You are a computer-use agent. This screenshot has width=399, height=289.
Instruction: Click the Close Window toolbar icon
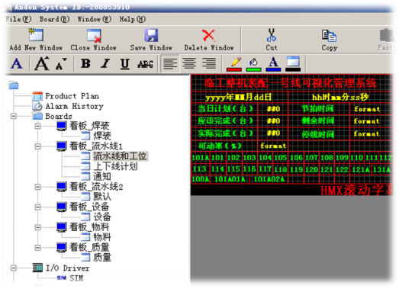point(94,35)
